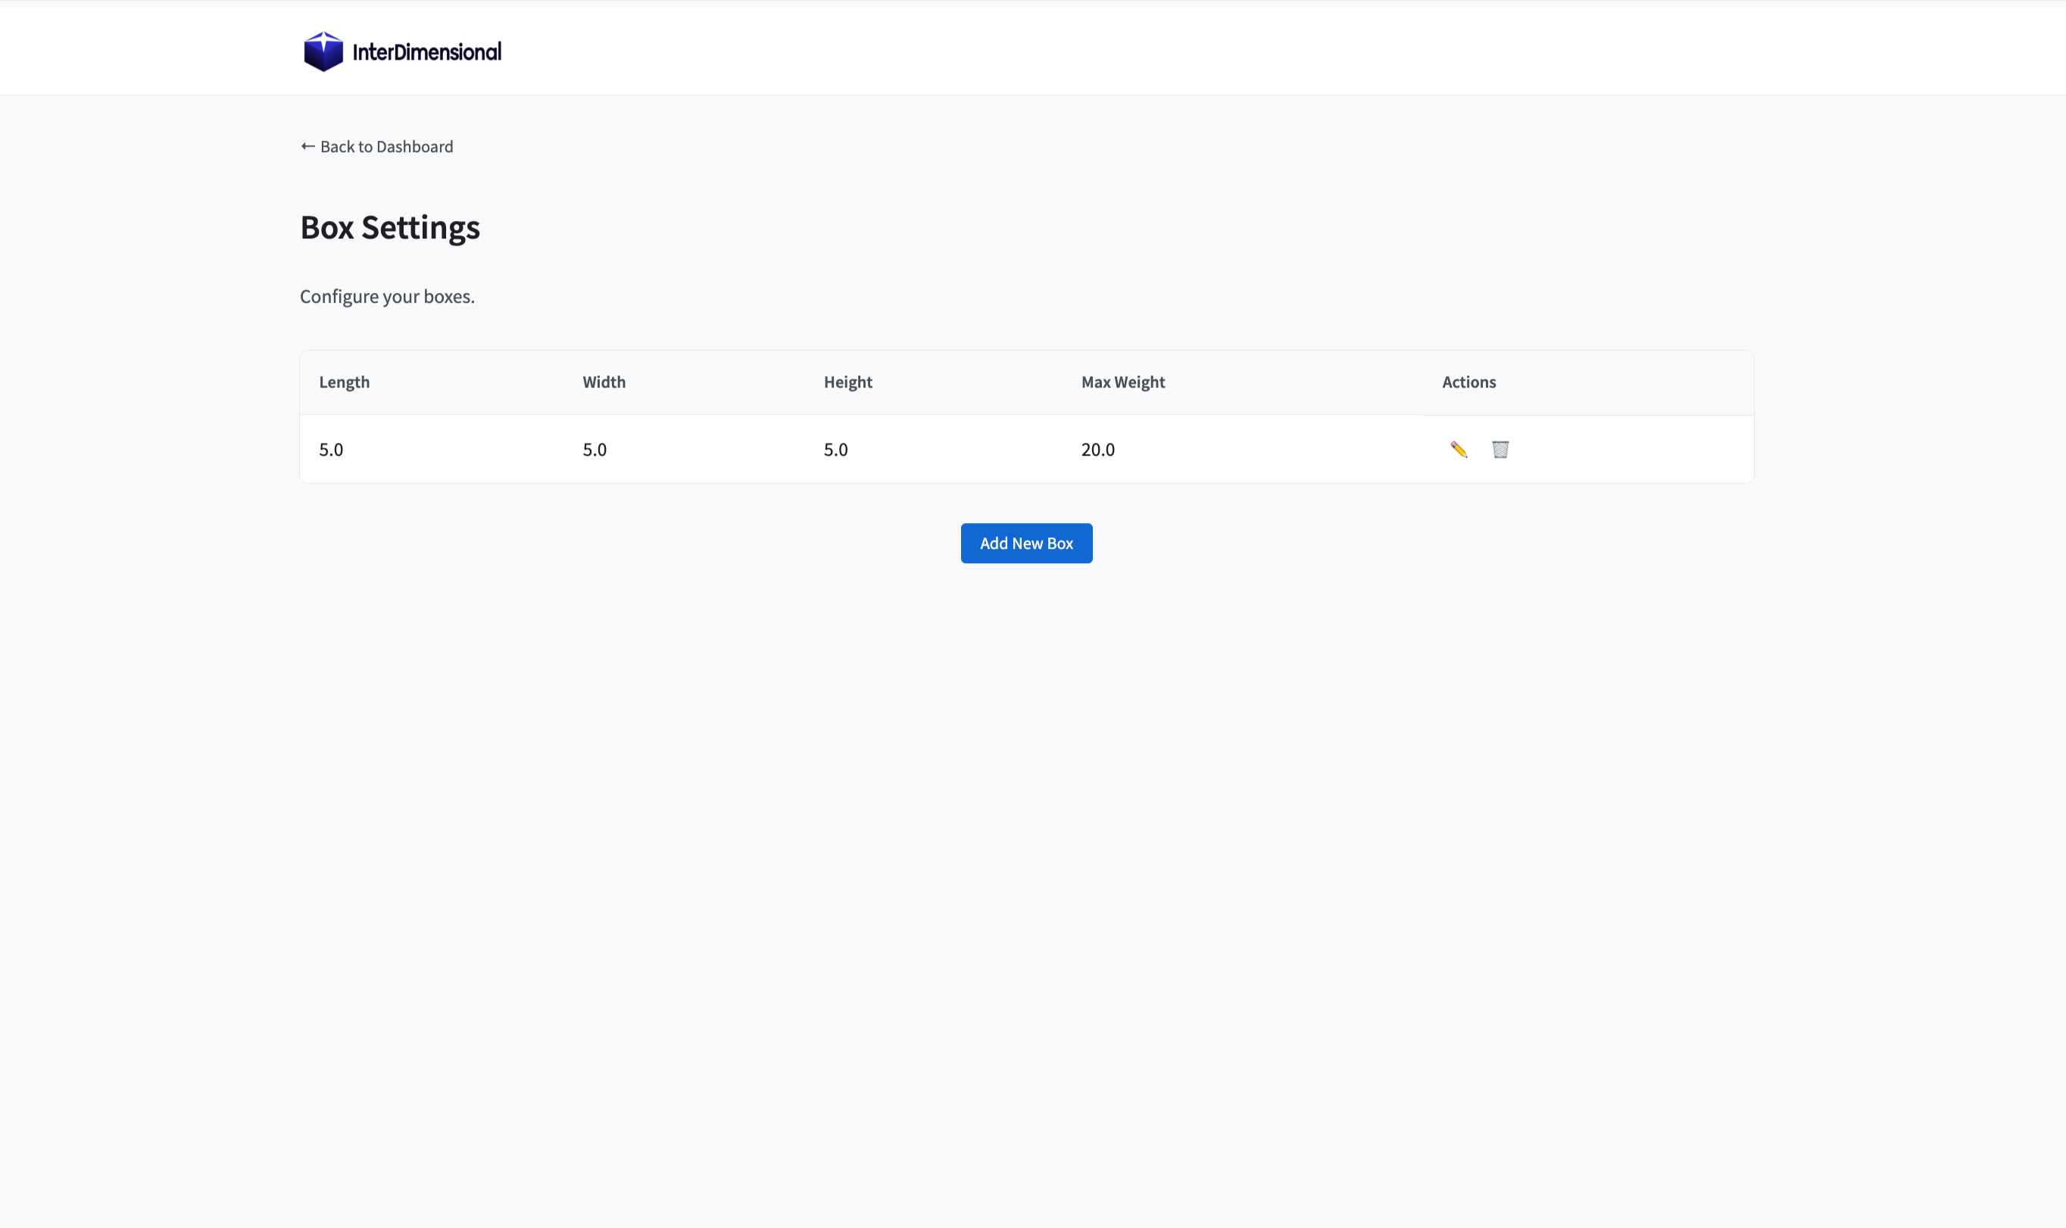The width and height of the screenshot is (2066, 1228).
Task: Click the Add New Box button
Action: point(1026,543)
